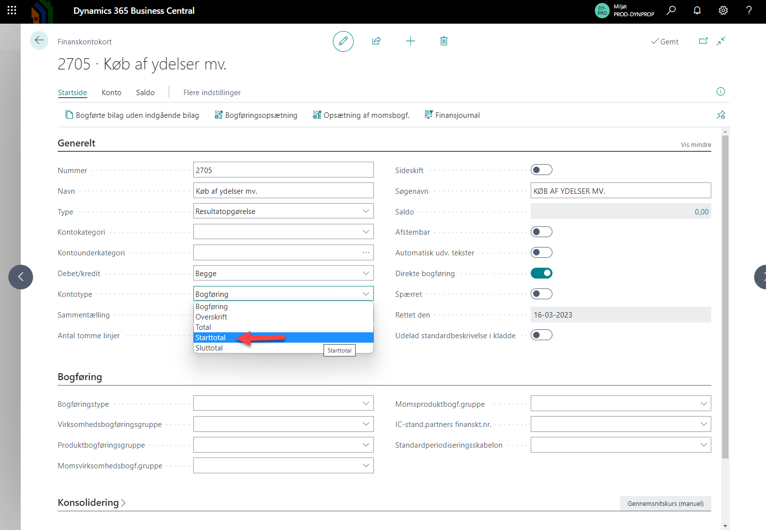Viewport: 766px width, 530px height.
Task: Collapse the page with shrink arrows icon
Action: pyautogui.click(x=721, y=41)
